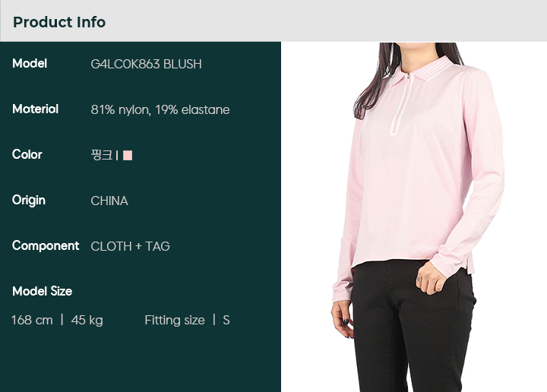The image size is (547, 392).
Task: Click the S fitting size value
Action: [x=226, y=320]
